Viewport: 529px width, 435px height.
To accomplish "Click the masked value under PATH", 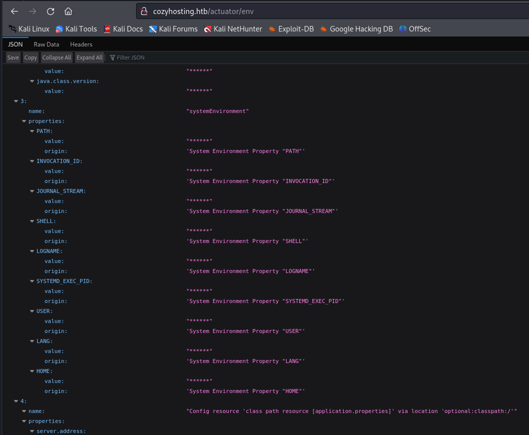I will (199, 141).
